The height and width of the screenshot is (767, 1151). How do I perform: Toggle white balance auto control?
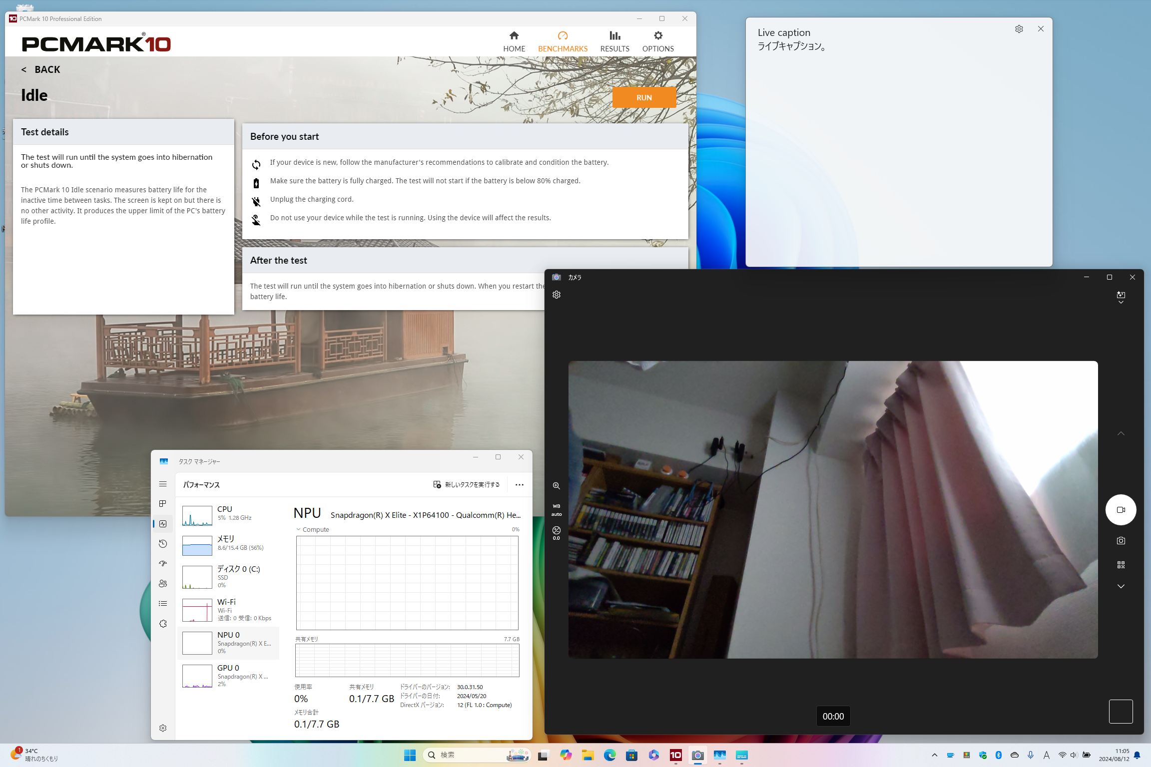pyautogui.click(x=556, y=510)
